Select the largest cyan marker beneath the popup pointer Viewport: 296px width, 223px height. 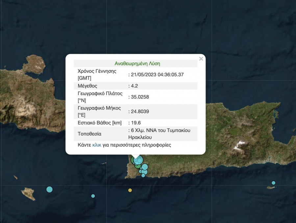(139, 160)
